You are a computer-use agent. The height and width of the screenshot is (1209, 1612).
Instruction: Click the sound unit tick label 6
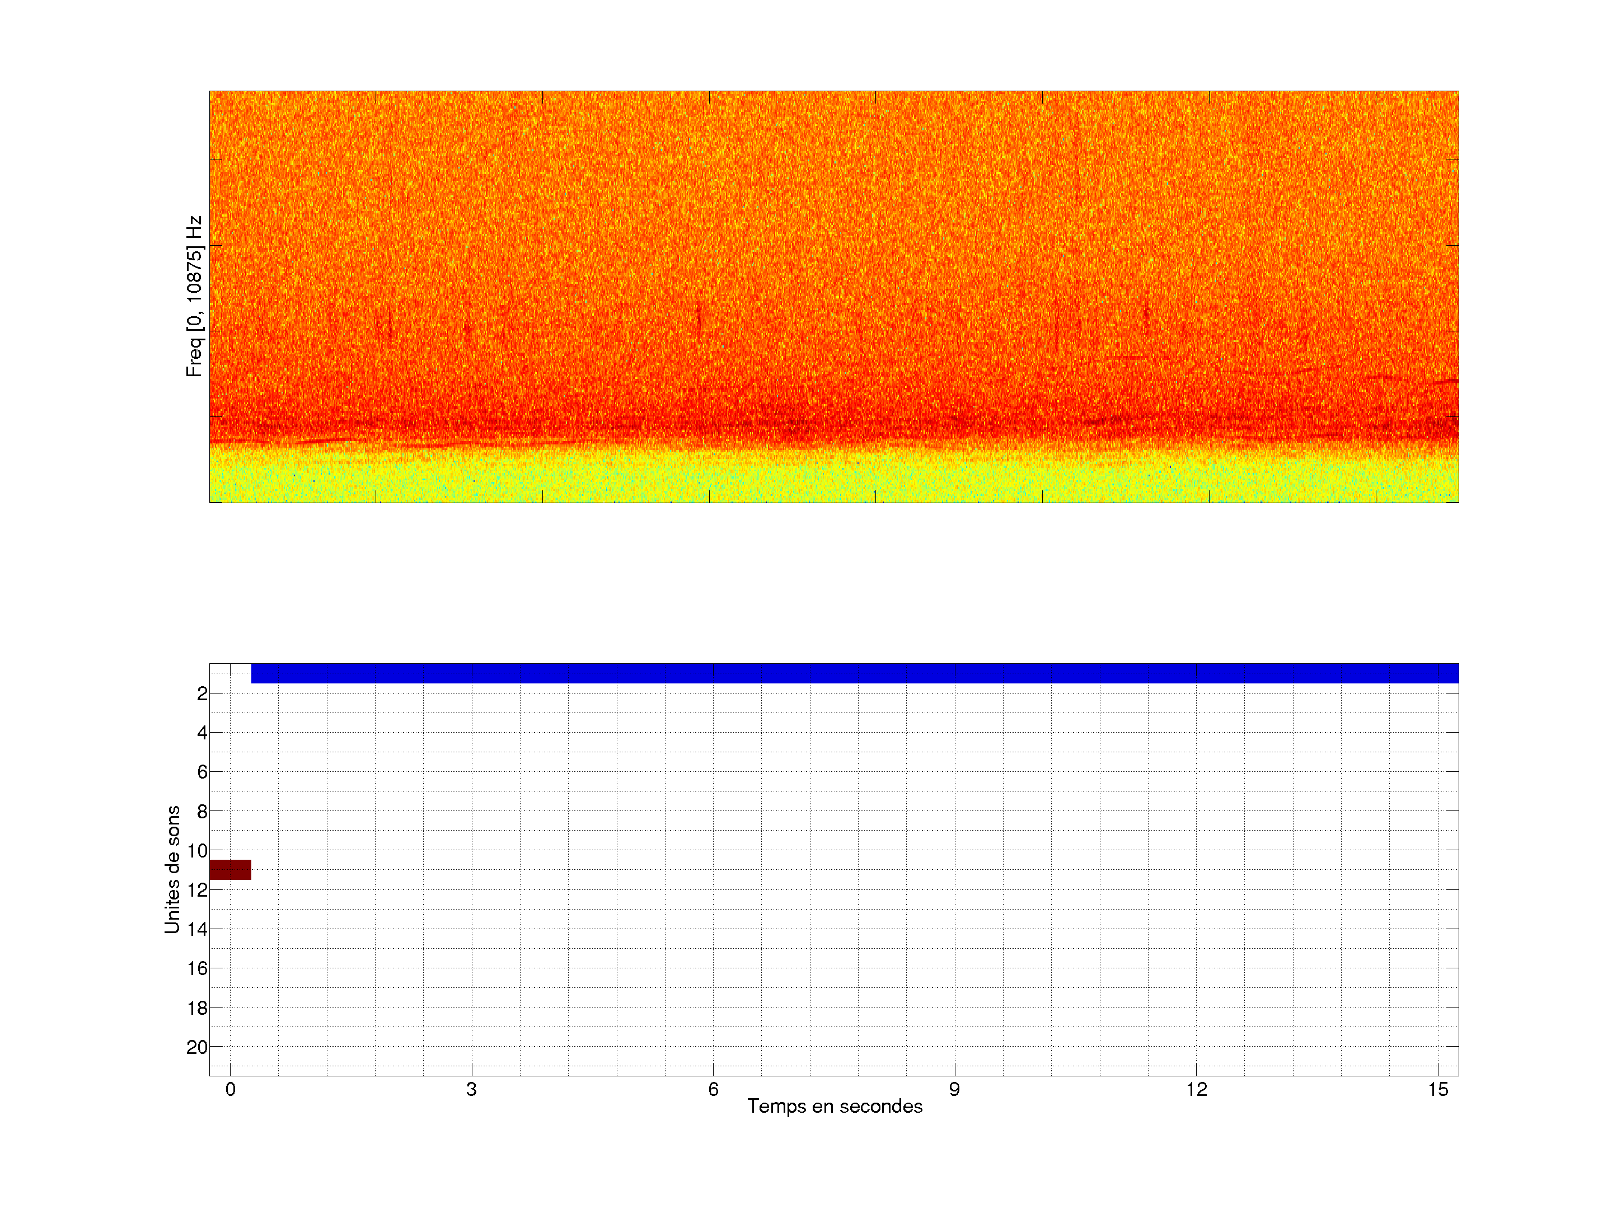pos(202,772)
